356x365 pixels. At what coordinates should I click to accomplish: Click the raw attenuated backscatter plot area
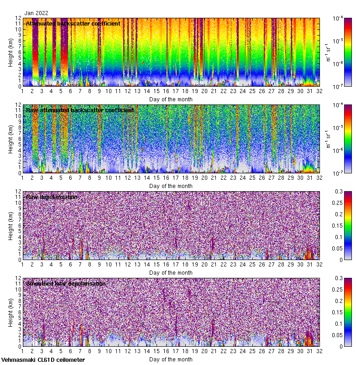(171, 139)
